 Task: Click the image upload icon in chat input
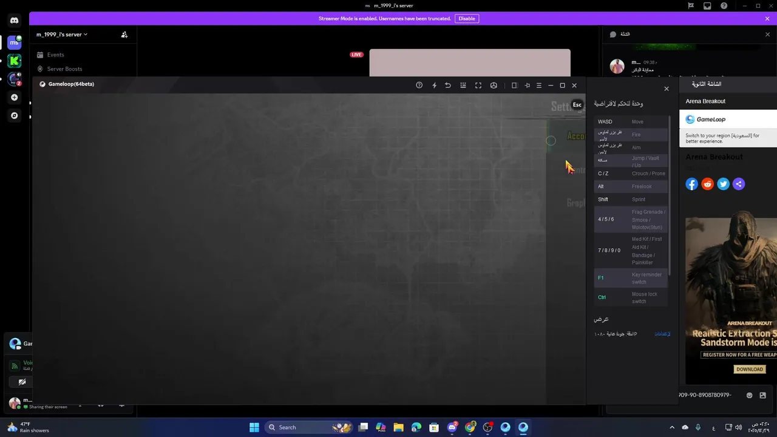coord(763,395)
